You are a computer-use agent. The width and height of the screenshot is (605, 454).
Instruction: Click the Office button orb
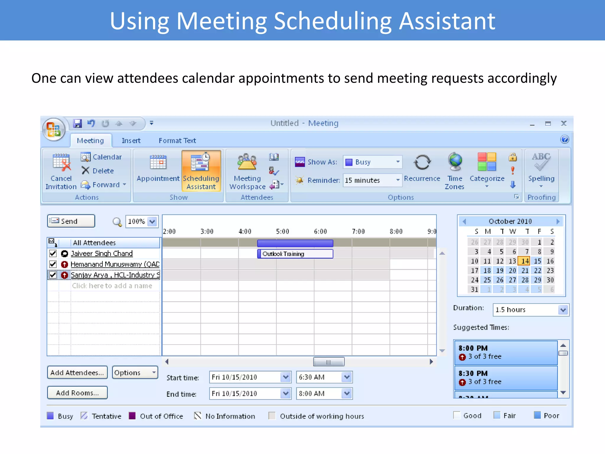[x=54, y=129]
